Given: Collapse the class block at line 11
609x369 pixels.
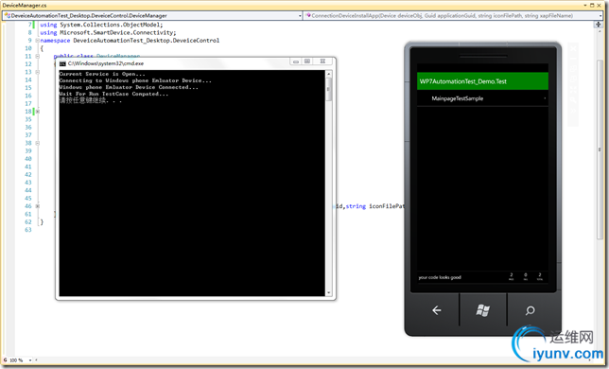Looking at the screenshot, I should click(x=37, y=57).
